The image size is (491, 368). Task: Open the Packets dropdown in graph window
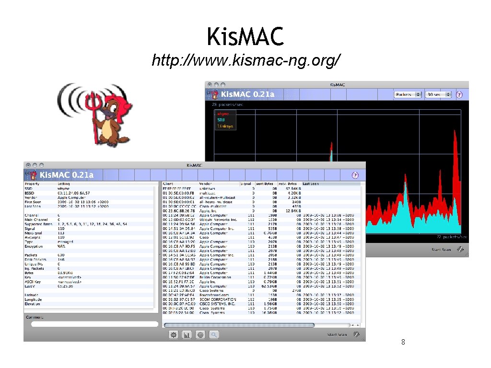[x=408, y=94]
